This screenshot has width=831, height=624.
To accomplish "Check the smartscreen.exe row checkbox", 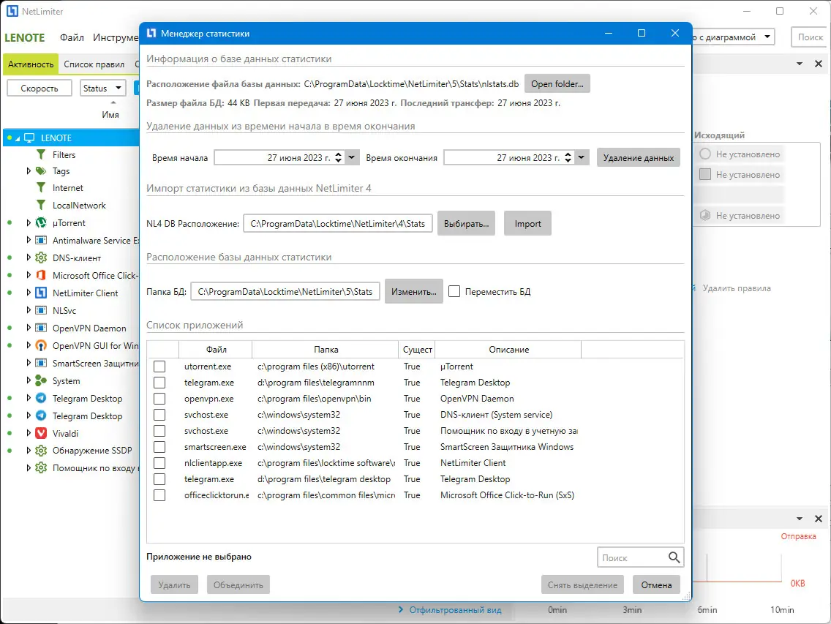I will tap(159, 447).
